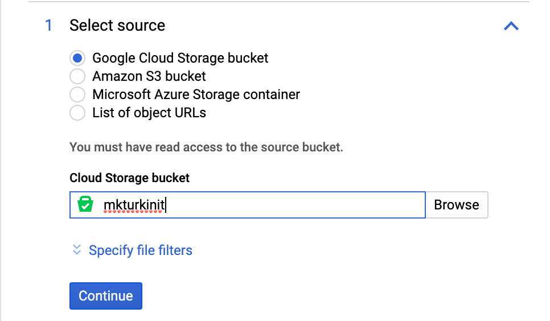The image size is (550, 321).
Task: Expand the Specify file filters link
Action: (140, 250)
